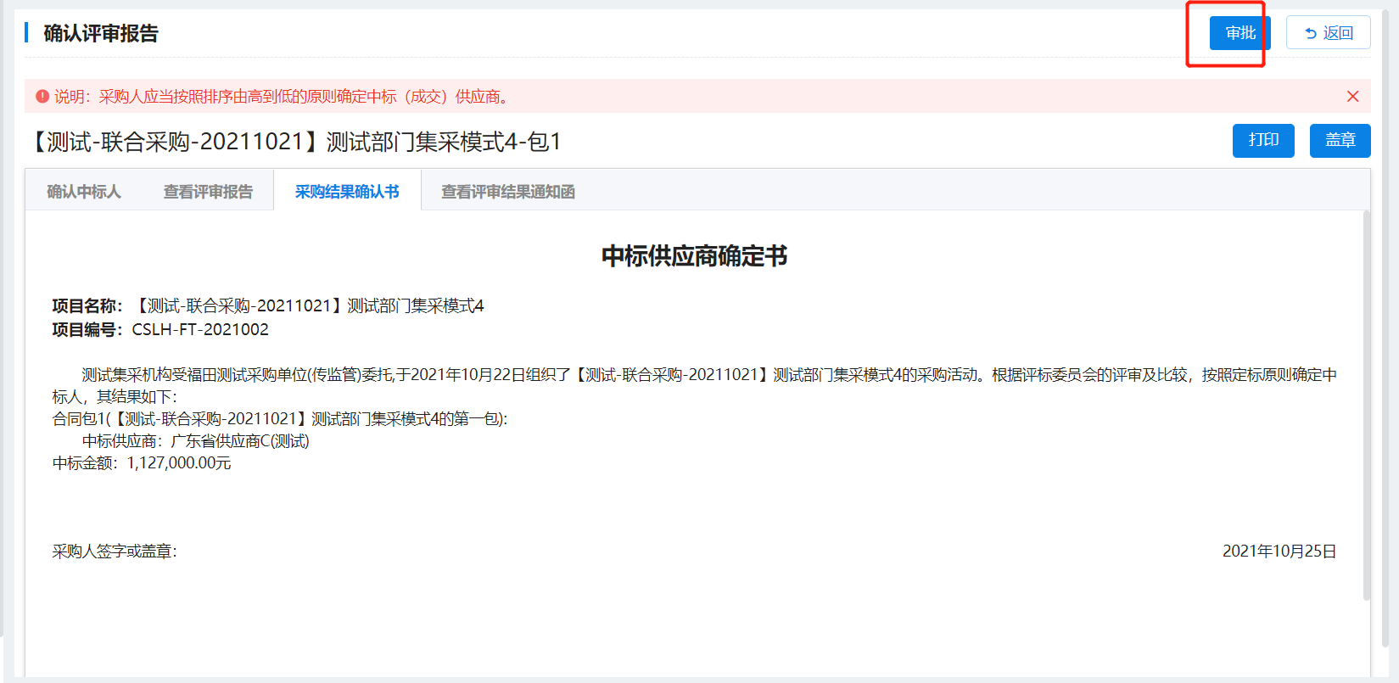This screenshot has height=683, width=1399.
Task: Dismiss the red notice with its X
Action: point(1352,97)
